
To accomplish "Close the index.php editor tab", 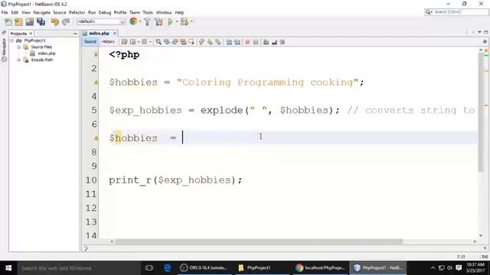I will (115, 33).
